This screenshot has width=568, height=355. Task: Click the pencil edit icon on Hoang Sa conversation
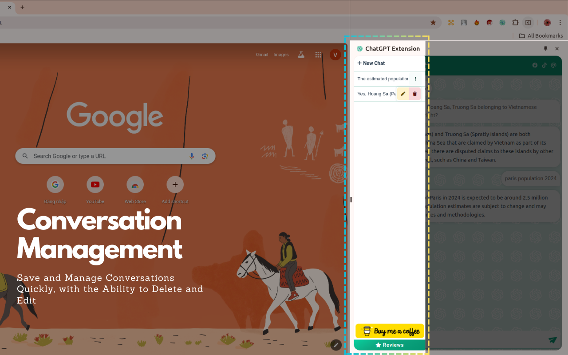point(403,94)
